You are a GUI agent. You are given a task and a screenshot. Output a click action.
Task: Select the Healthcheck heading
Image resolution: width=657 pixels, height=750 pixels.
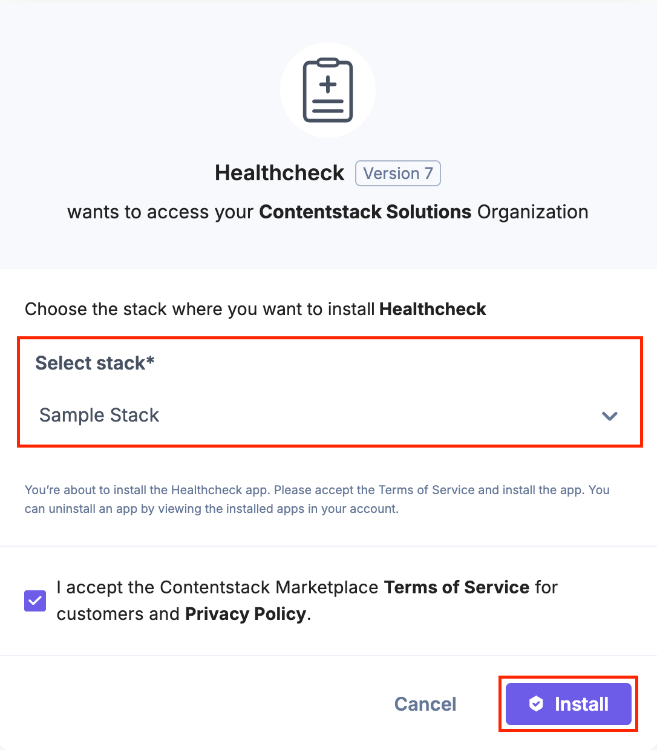point(279,173)
